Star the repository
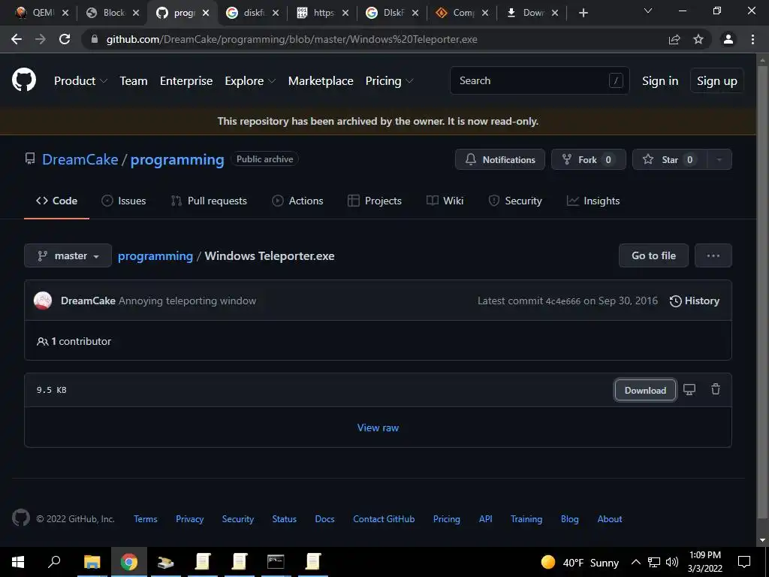The height and width of the screenshot is (577, 769). pos(670,159)
